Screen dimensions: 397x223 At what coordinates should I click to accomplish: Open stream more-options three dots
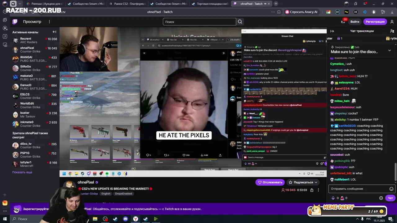click(318, 190)
